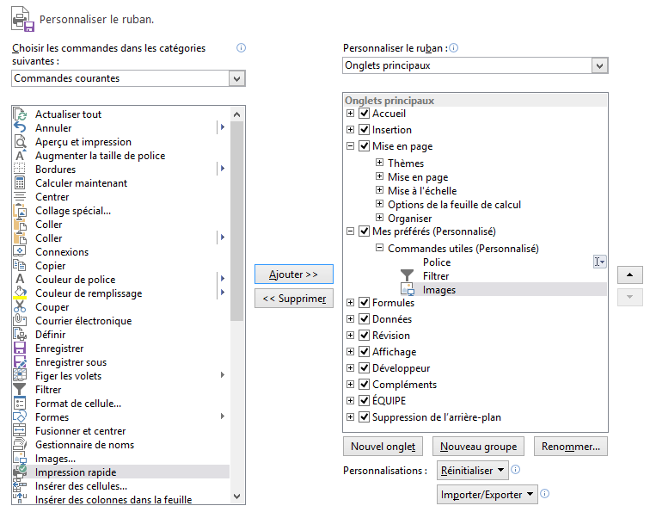
Task: Click the command list scrollbar down arrow
Action: (237, 497)
